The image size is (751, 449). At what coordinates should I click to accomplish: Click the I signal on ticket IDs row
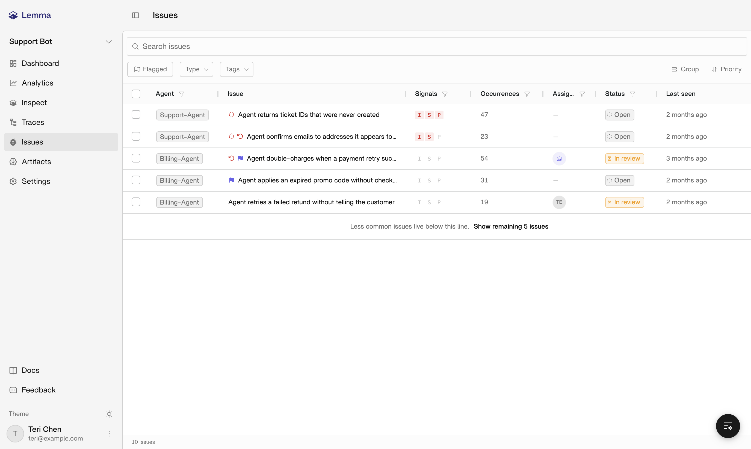pyautogui.click(x=419, y=115)
